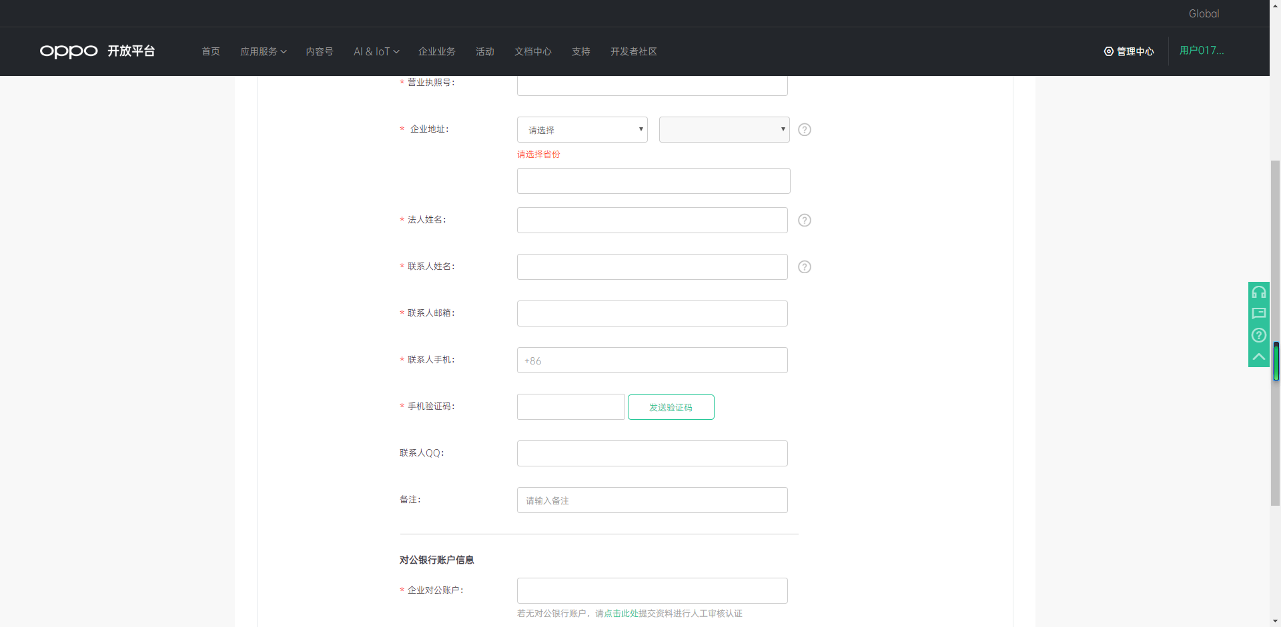The height and width of the screenshot is (627, 1281).
Task: Open 内容号 navigation item
Action: [x=320, y=51]
